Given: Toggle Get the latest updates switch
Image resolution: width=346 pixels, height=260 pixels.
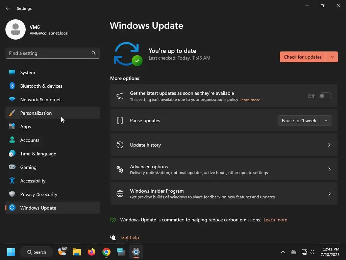Looking at the screenshot, I should [325, 96].
